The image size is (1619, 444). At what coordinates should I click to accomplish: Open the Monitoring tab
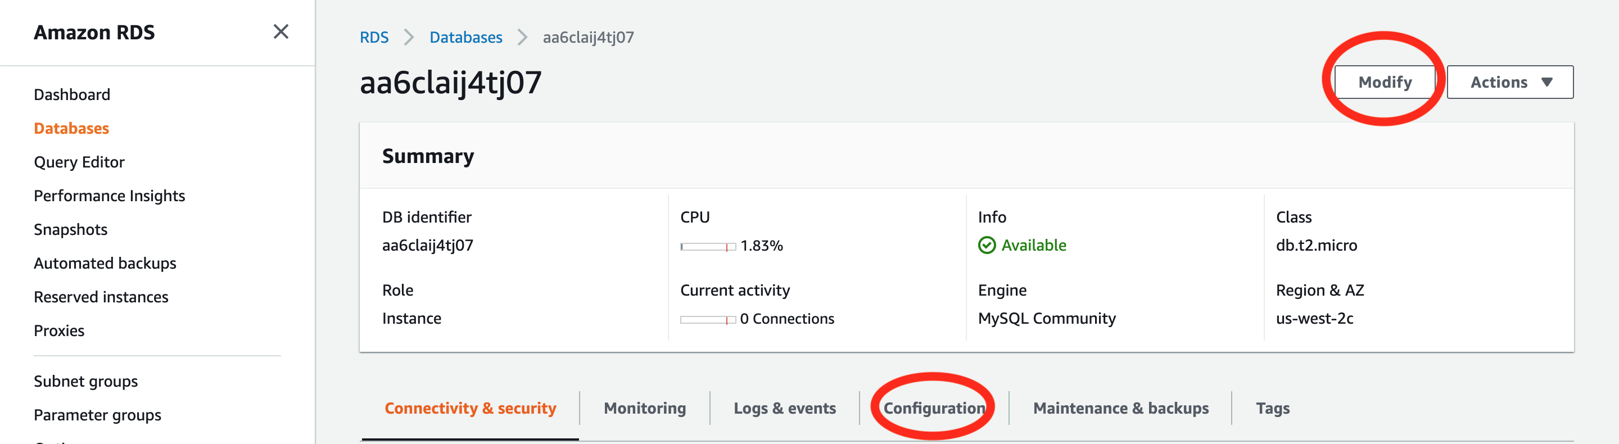click(x=644, y=408)
